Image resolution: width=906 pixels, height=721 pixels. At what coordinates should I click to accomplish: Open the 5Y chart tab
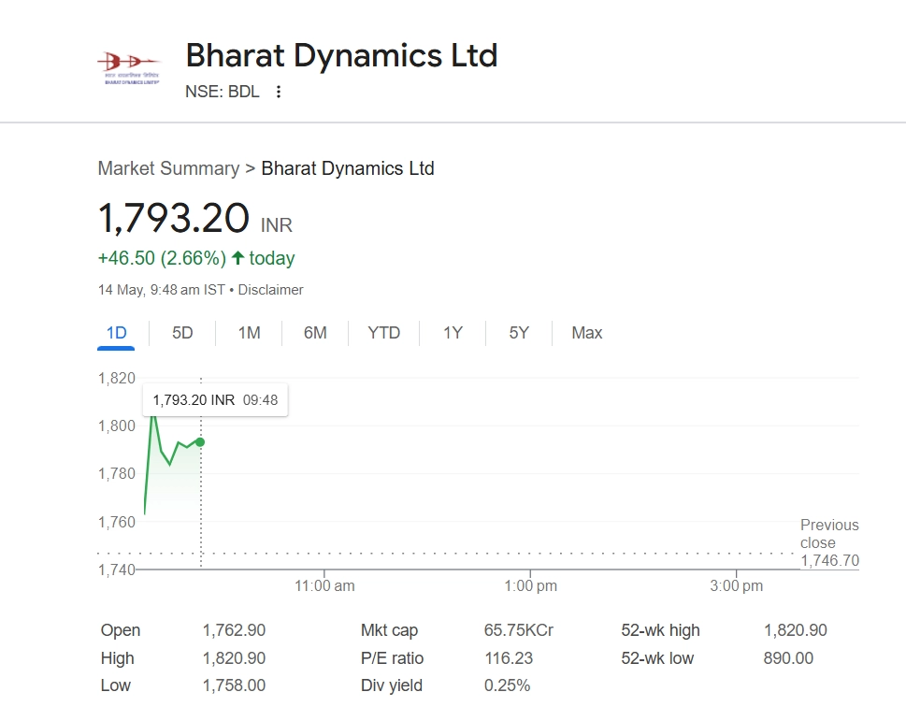519,333
